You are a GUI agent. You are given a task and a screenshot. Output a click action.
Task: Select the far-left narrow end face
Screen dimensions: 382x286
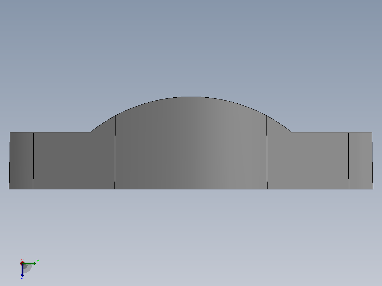coord(21,161)
